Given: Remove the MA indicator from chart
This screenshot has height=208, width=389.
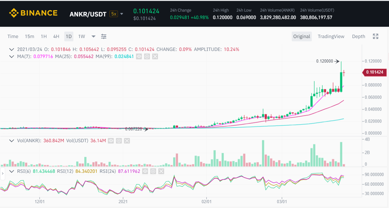Looking at the screenshot, I should coord(155,56).
